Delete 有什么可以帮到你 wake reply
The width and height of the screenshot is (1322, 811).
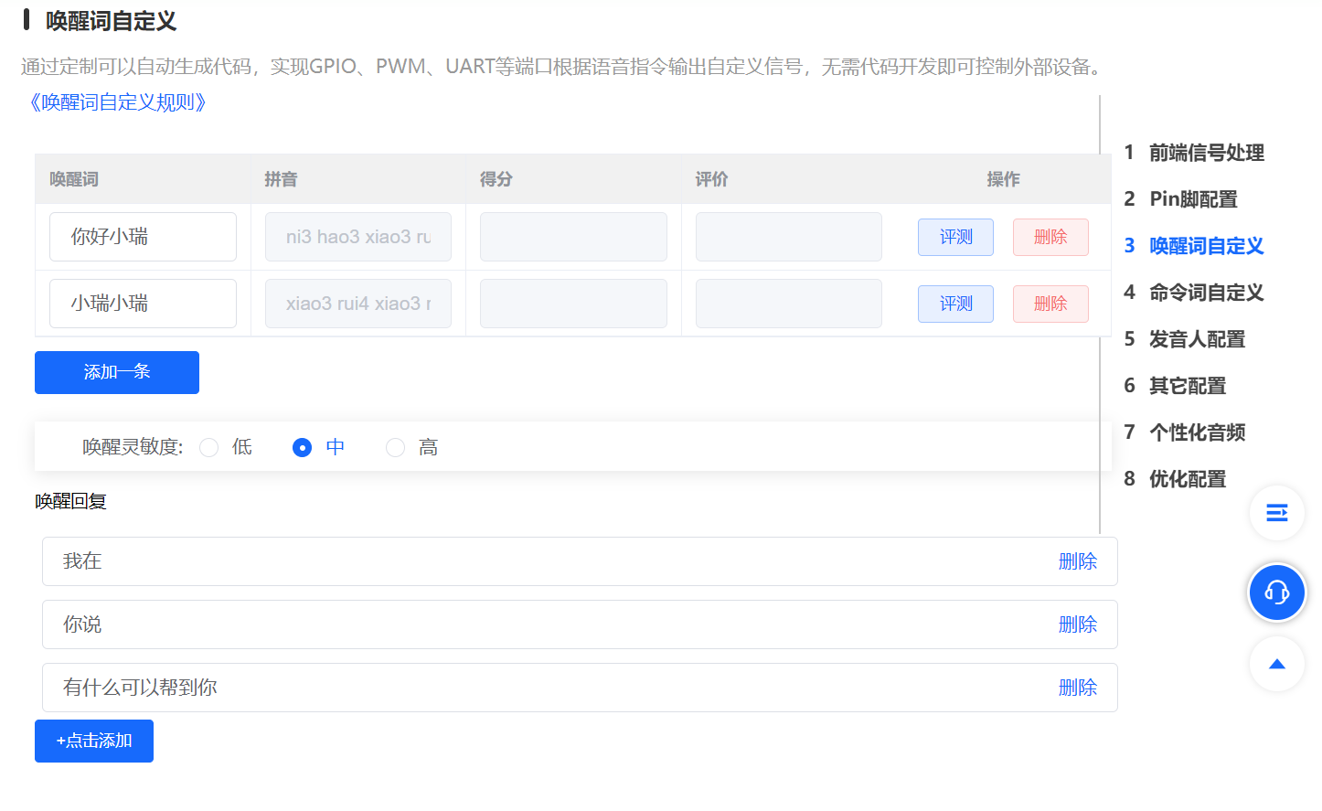(x=1077, y=688)
